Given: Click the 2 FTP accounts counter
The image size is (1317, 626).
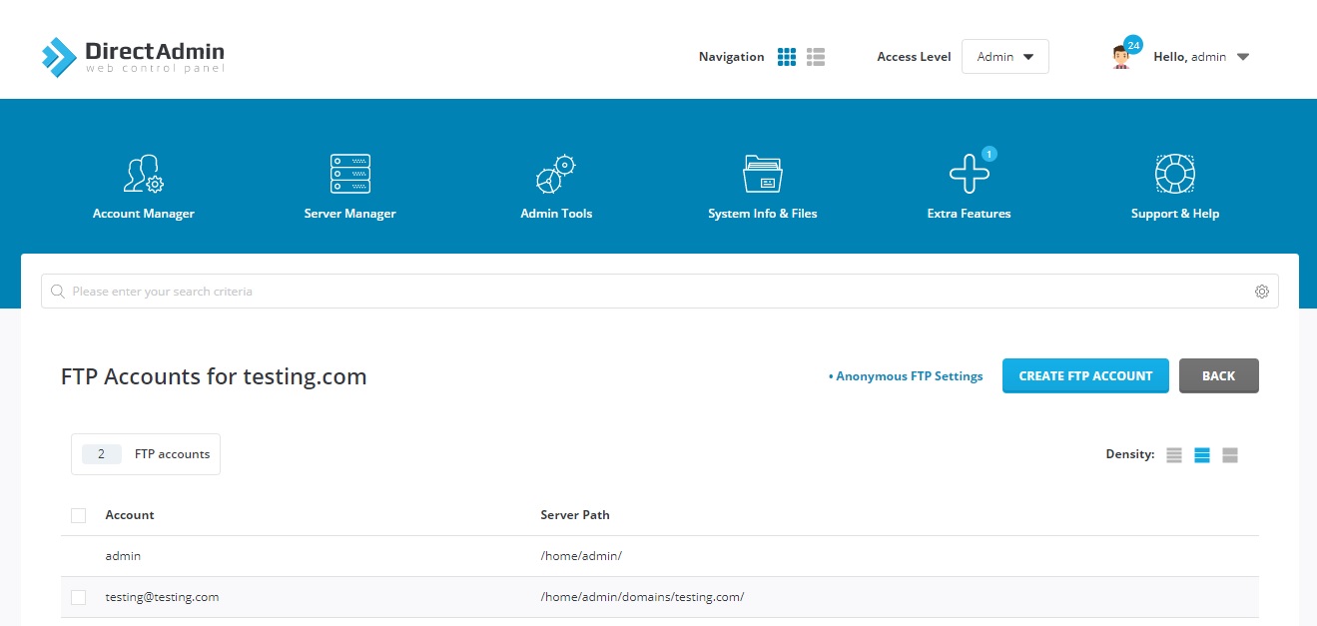Looking at the screenshot, I should click(x=146, y=454).
